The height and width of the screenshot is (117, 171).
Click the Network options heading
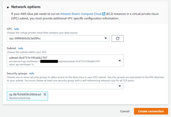[26, 7]
